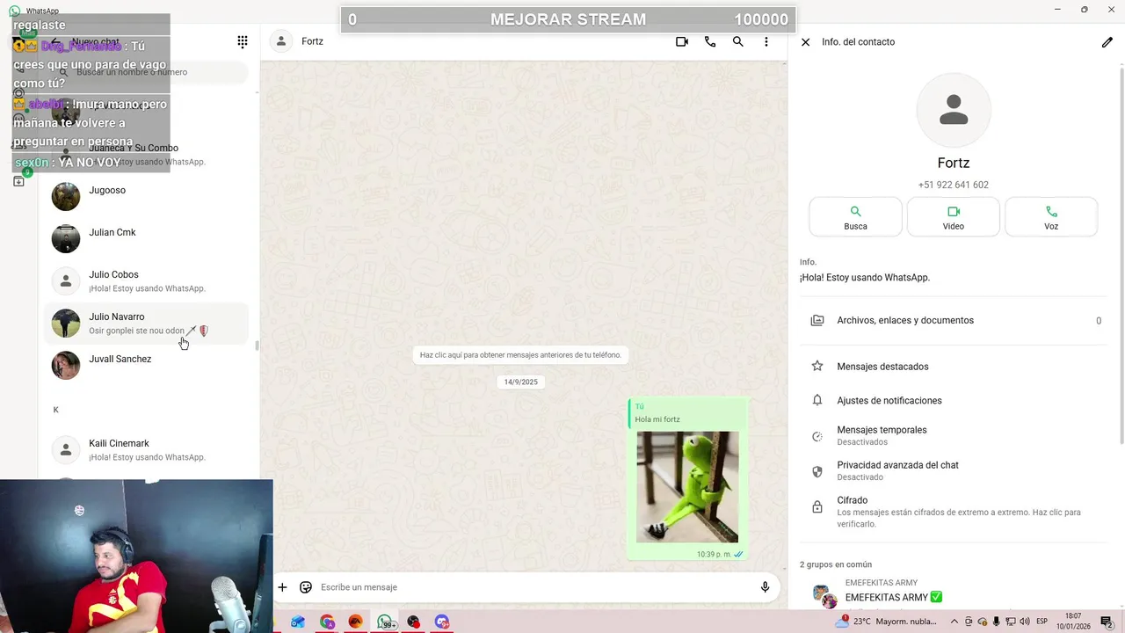
Task: Open the OBS-like dark icon in taskbar
Action: [x=414, y=622]
